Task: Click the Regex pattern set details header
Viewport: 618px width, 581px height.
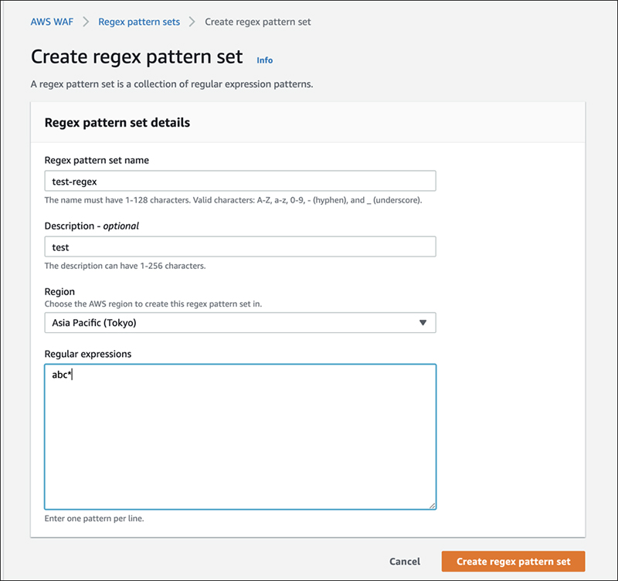Action: tap(117, 123)
